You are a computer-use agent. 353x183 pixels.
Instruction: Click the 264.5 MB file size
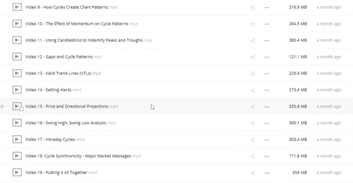click(298, 23)
